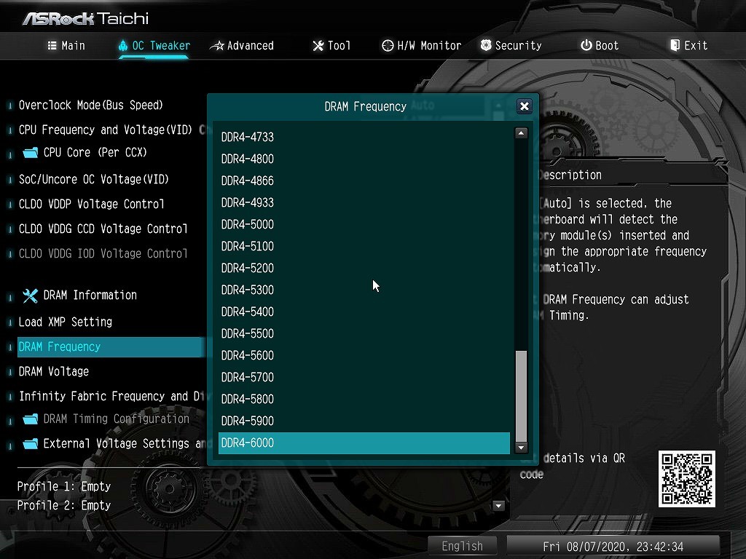Click the date and time display
Image resolution: width=746 pixels, height=559 pixels.
(x=613, y=546)
